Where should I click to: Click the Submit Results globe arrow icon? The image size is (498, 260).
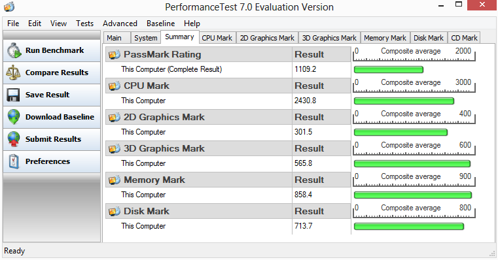14,139
